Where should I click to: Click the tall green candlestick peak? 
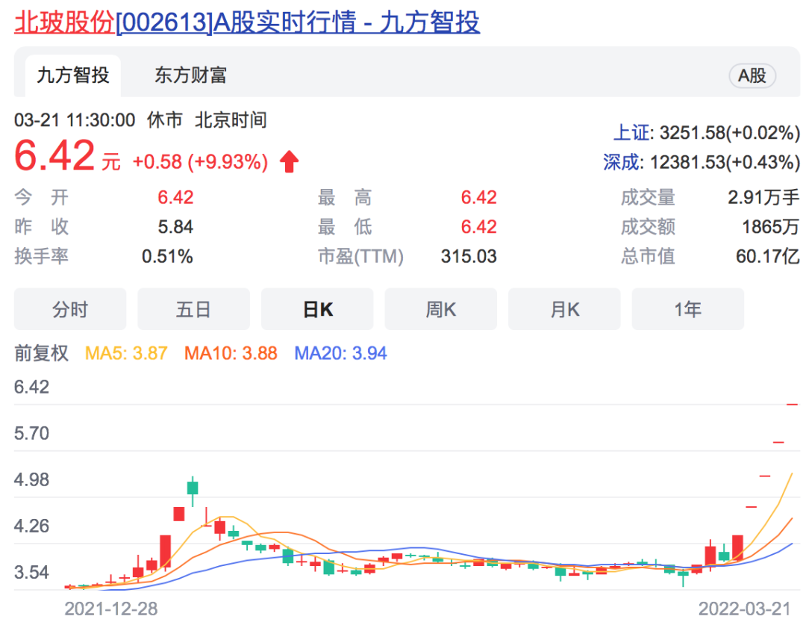192,487
